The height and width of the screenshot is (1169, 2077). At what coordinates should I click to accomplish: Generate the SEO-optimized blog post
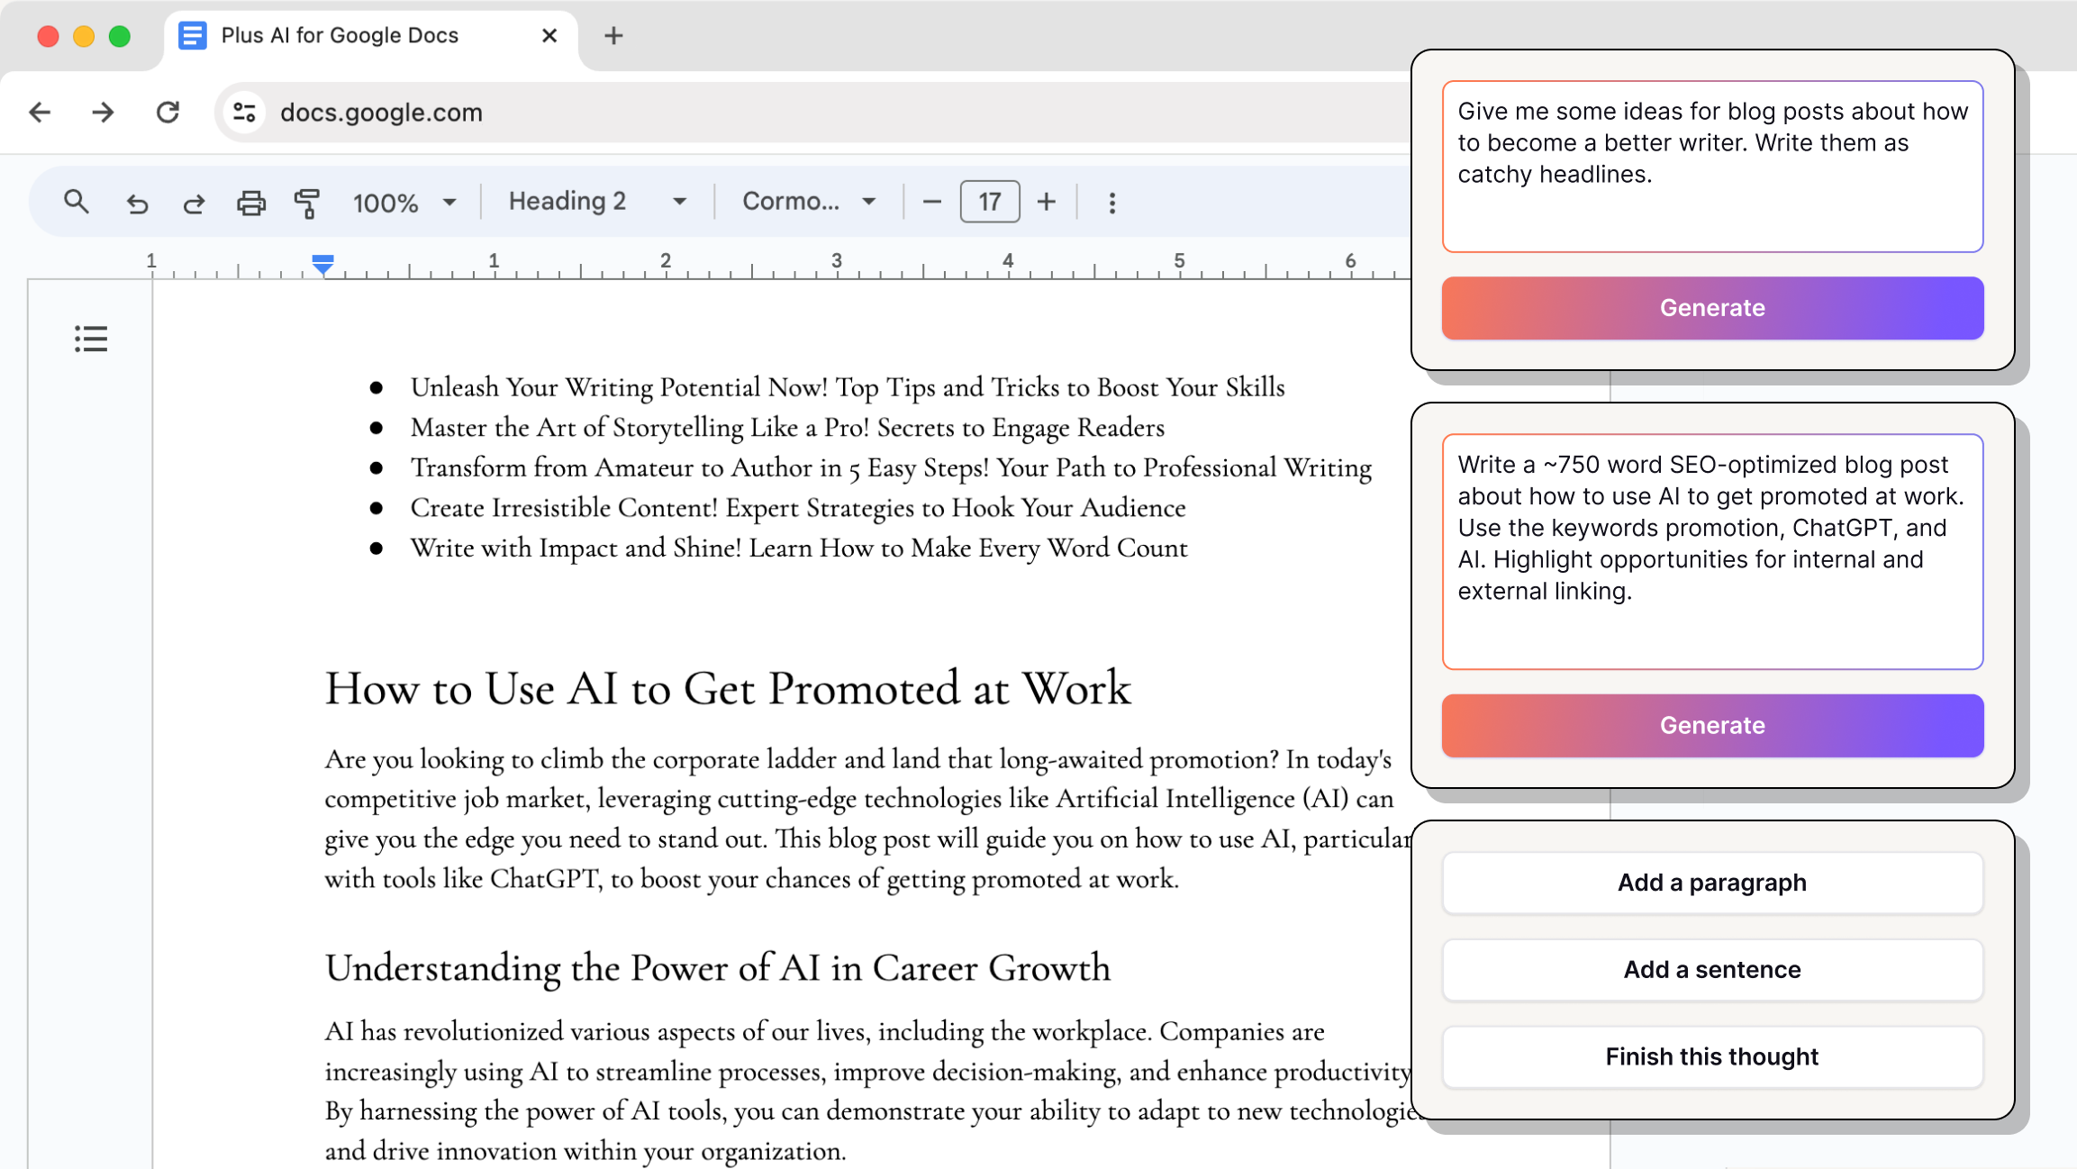tap(1711, 725)
